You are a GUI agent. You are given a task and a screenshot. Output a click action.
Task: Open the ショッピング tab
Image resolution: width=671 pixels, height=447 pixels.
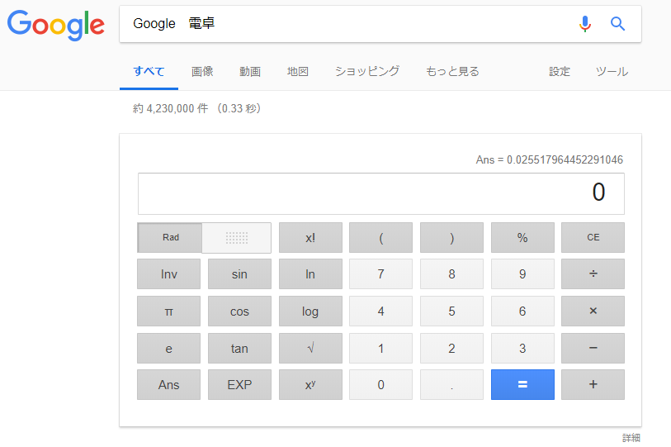[x=367, y=71]
